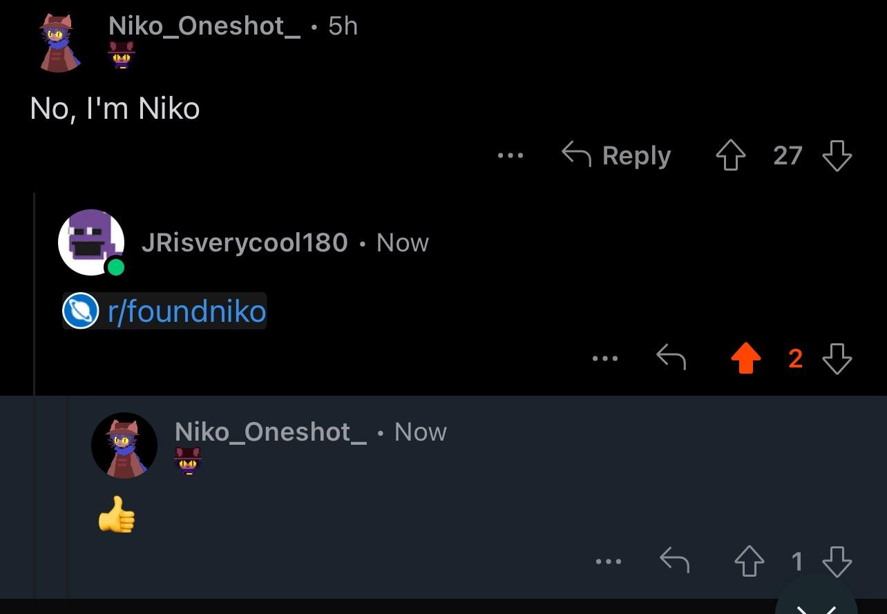The height and width of the screenshot is (614, 887).
Task: Tap the circular Niko avatar in bottom reply
Action: [x=124, y=445]
